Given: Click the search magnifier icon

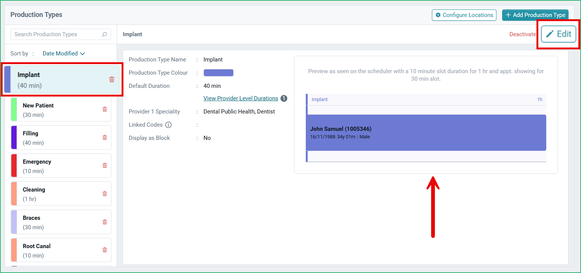Looking at the screenshot, I should (105, 34).
